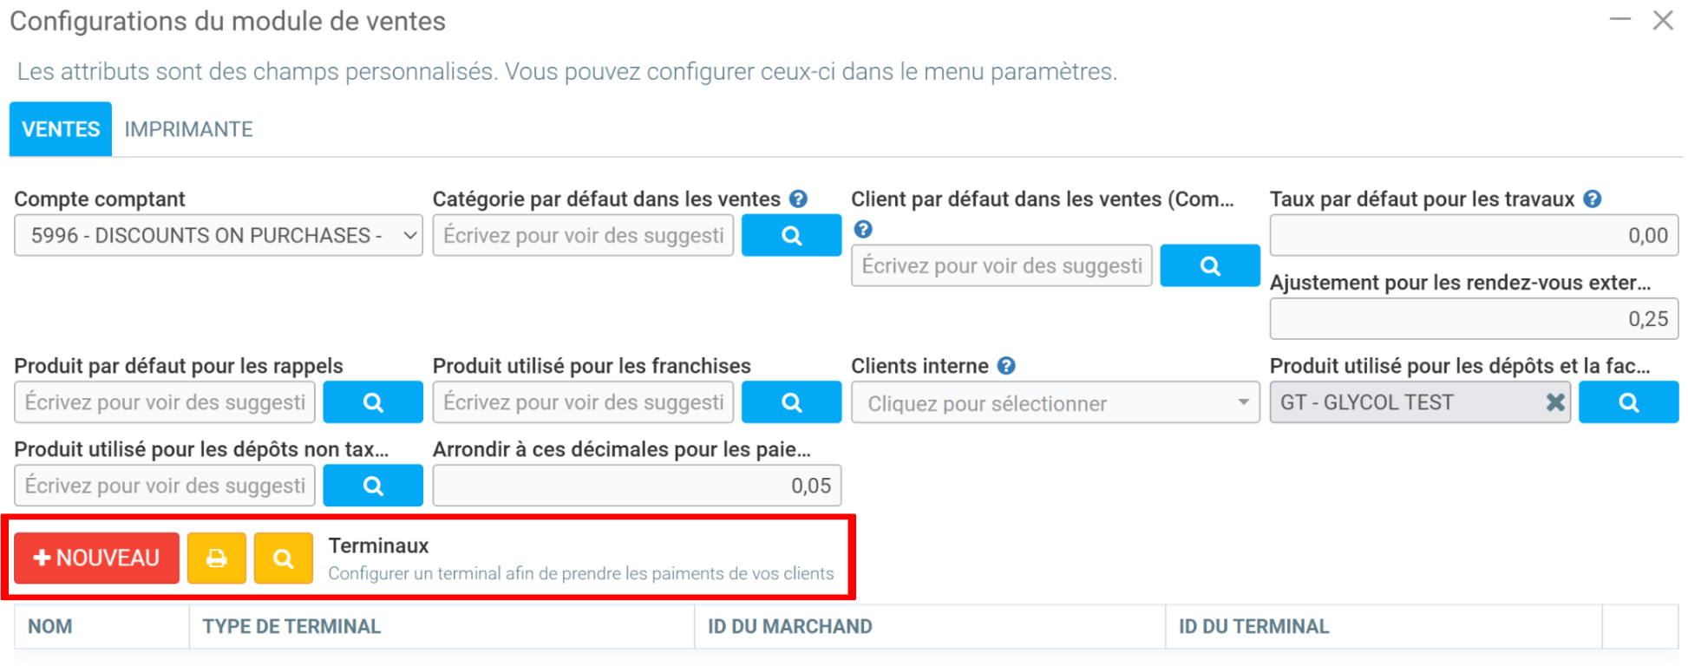
Task: Click the red NOUVEAU button
Action: tap(96, 558)
